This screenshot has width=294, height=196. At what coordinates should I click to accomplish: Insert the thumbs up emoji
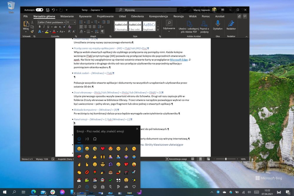(95, 156)
